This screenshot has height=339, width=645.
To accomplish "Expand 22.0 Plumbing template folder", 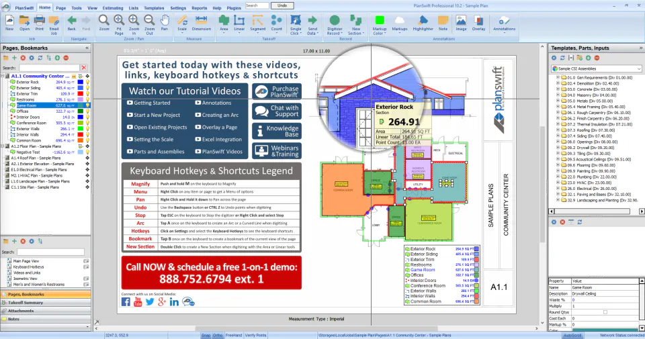I will click(558, 177).
